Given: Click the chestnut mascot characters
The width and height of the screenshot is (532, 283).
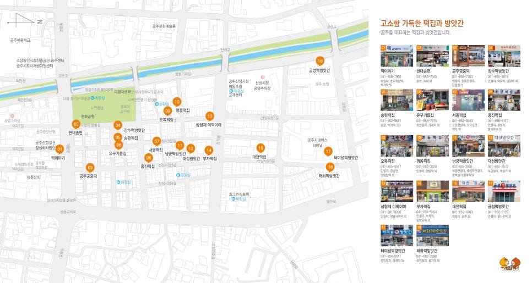Looking at the screenshot, I should tap(510, 264).
